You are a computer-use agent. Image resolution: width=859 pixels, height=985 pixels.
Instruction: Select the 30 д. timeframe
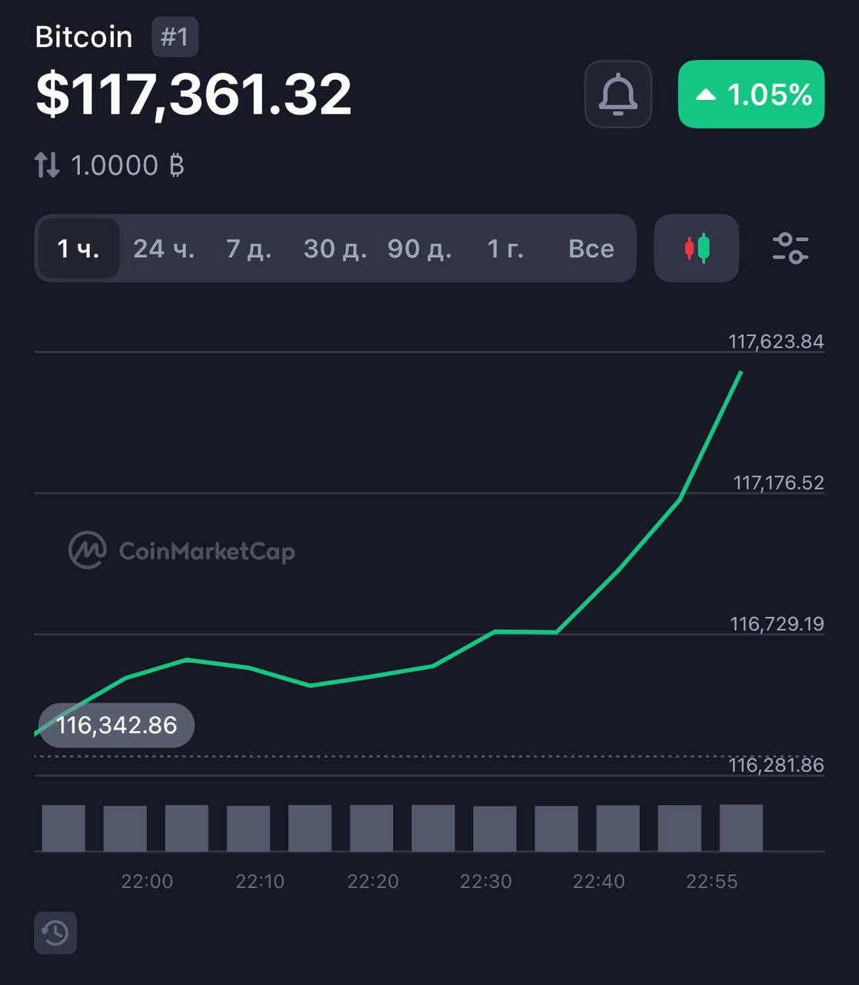pyautogui.click(x=335, y=249)
